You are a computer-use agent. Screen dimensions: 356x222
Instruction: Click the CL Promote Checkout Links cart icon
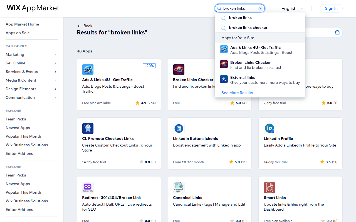[x=88, y=128]
